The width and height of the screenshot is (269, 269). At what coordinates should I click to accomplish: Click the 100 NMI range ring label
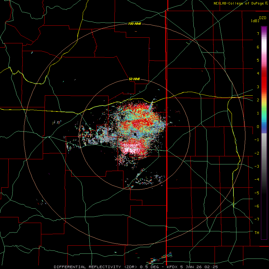(134, 24)
